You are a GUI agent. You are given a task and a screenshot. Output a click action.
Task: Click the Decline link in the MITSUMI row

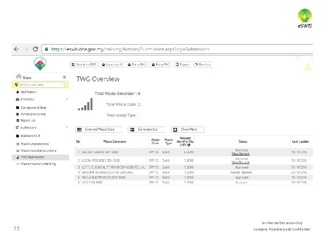[246, 173]
